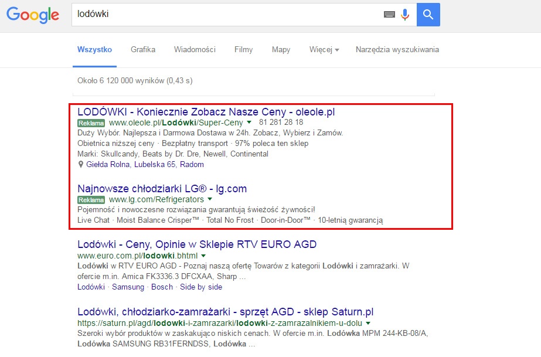Expand arrow next to euro.com.pl URL

pyautogui.click(x=203, y=256)
